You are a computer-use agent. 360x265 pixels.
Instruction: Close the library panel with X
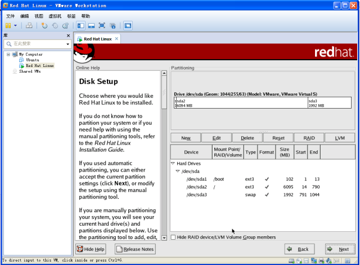point(68,35)
